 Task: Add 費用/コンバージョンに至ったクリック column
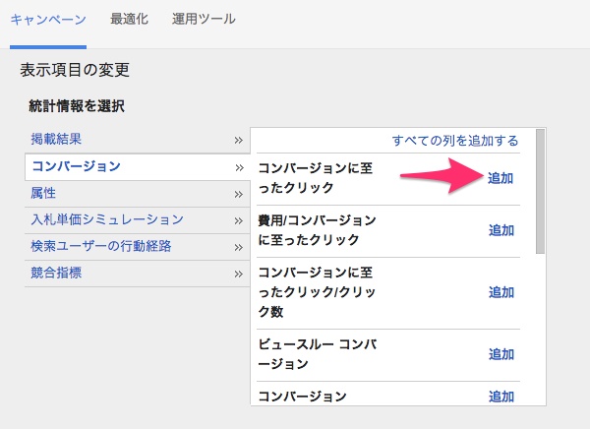pyautogui.click(x=501, y=230)
